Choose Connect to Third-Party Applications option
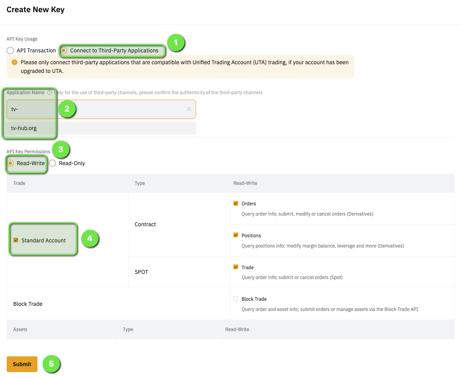 point(64,50)
